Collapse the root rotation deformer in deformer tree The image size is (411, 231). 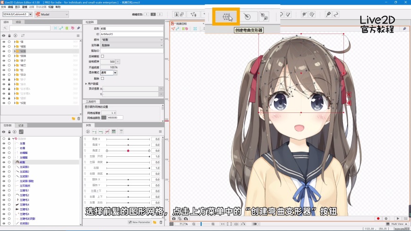pyautogui.click(x=13, y=139)
